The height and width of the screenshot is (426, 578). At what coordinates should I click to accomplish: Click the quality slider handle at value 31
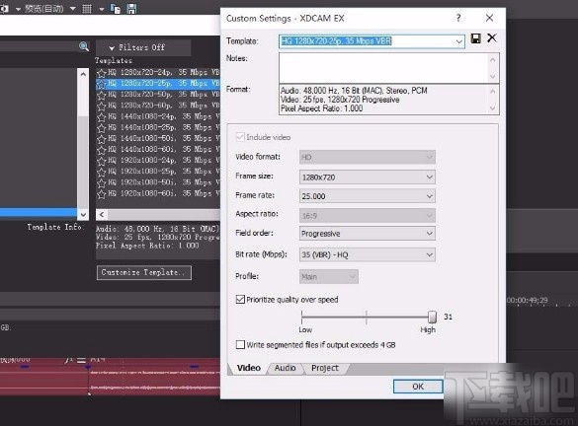(432, 317)
